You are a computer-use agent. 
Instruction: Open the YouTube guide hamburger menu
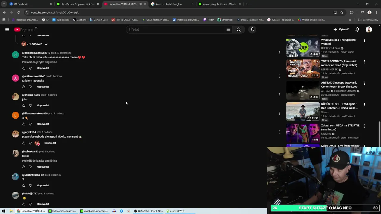pyautogui.click(x=7, y=29)
